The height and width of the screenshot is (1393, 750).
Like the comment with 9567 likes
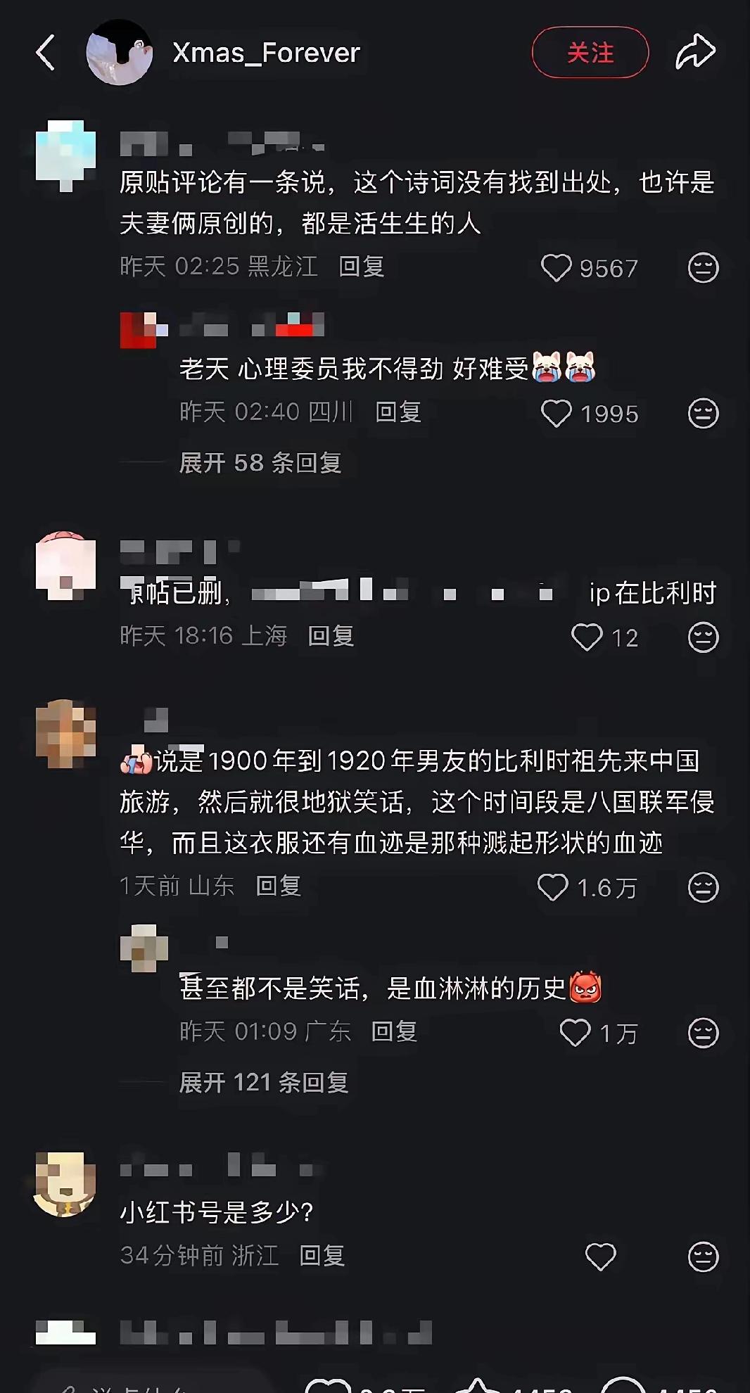click(556, 268)
